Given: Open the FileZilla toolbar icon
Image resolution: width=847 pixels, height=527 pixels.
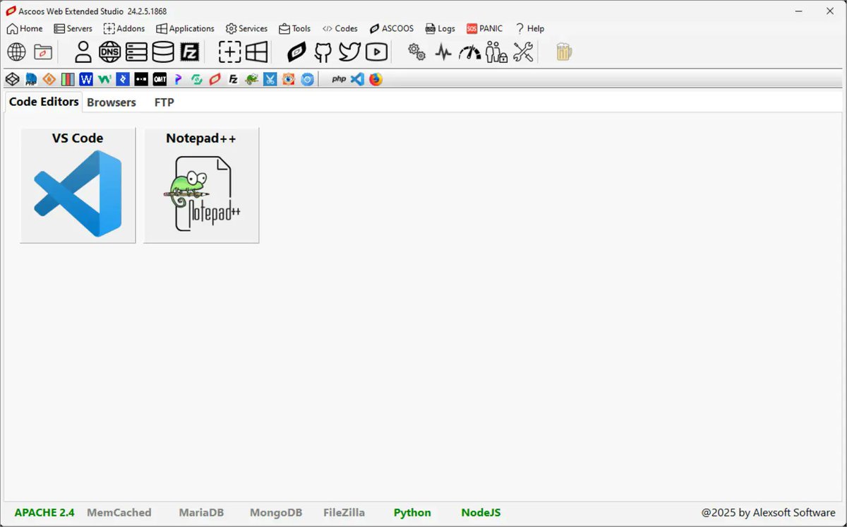Looking at the screenshot, I should pyautogui.click(x=190, y=52).
